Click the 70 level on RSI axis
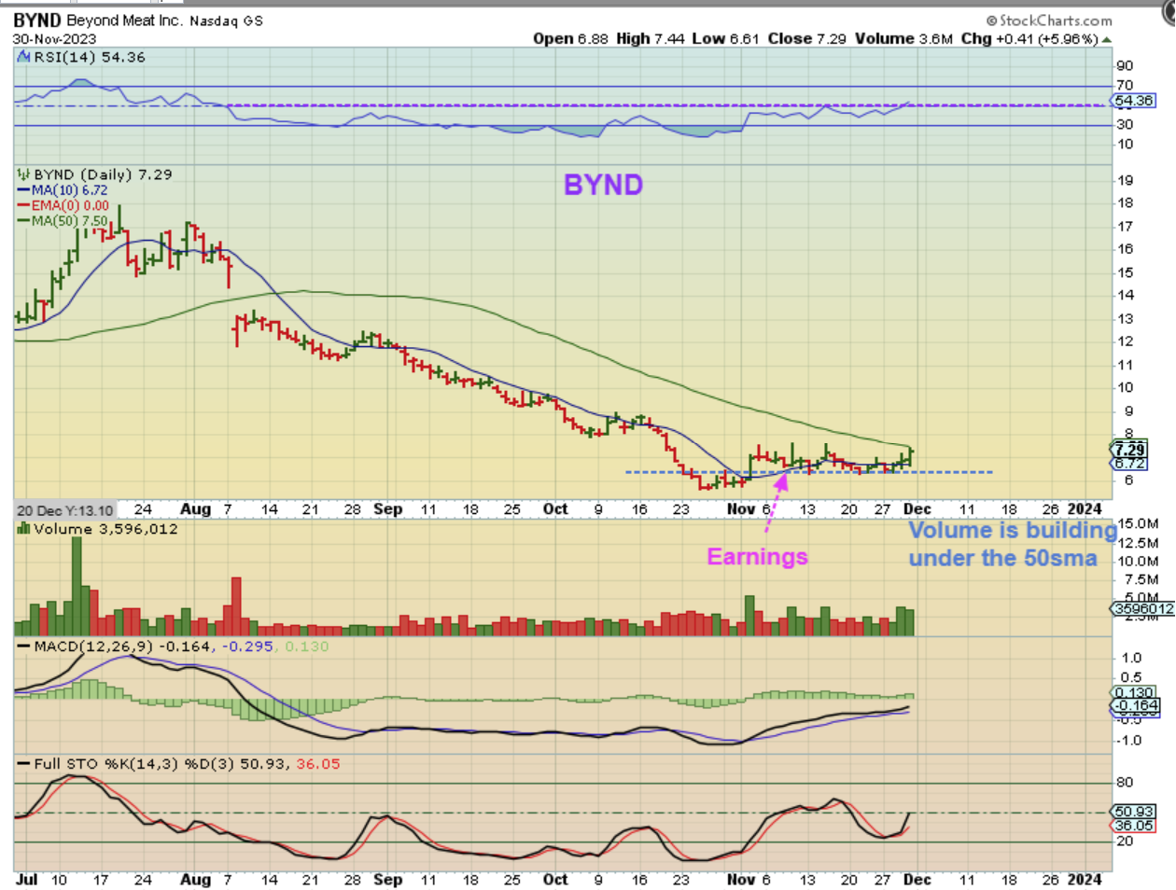This screenshot has width=1176, height=890. [x=1125, y=86]
